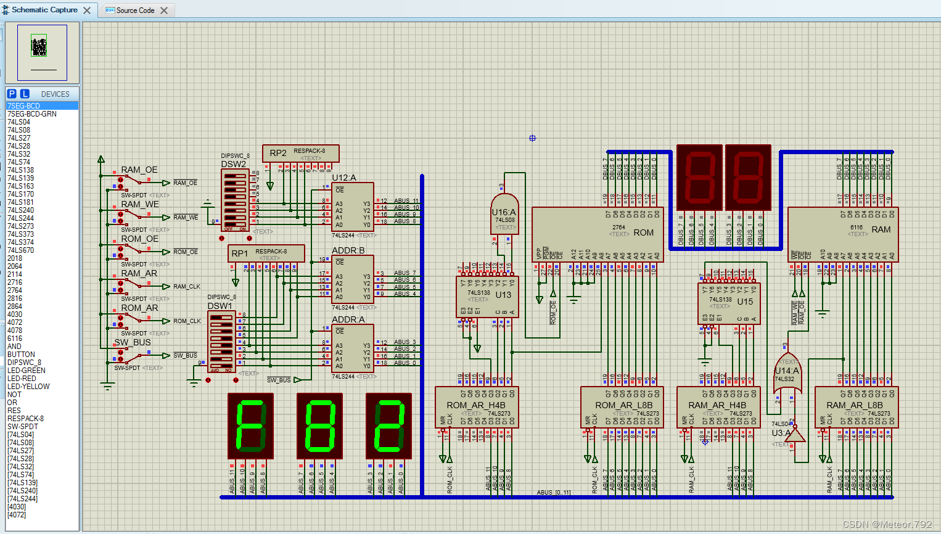The width and height of the screenshot is (941, 534).
Task: Select the ADDR:B 74LS244 buffer
Action: click(353, 279)
